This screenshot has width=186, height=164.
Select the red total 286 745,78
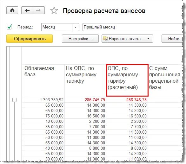click(127, 100)
